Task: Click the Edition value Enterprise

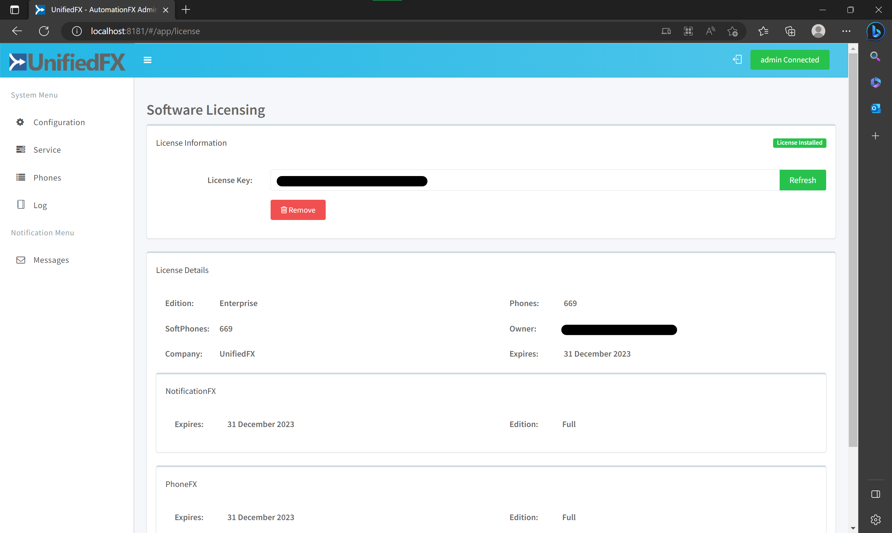Action: [x=238, y=303]
